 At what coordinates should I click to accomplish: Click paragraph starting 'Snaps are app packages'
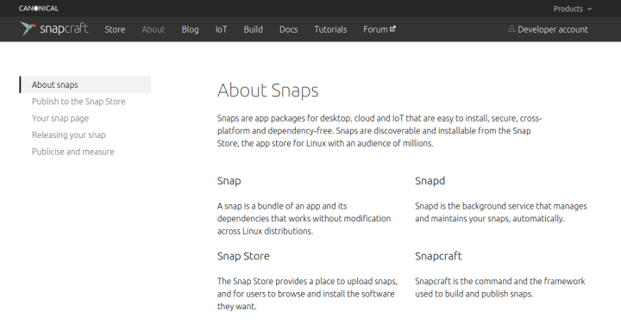379,131
